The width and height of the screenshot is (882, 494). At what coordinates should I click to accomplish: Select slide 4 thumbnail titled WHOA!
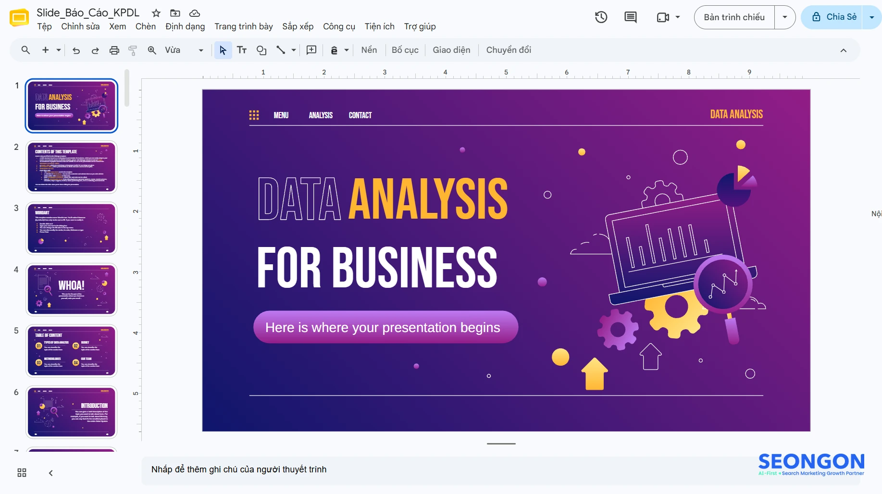click(72, 290)
